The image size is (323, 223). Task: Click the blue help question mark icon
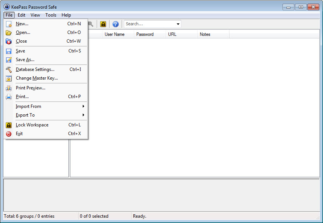116,24
